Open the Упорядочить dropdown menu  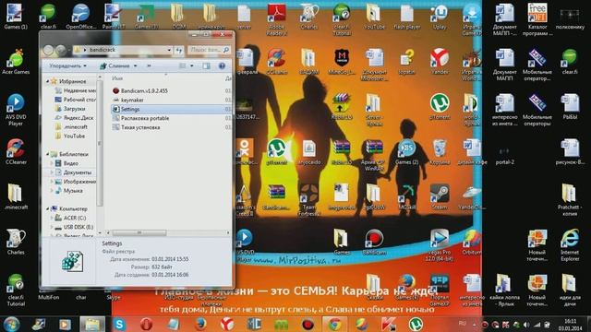pos(67,65)
